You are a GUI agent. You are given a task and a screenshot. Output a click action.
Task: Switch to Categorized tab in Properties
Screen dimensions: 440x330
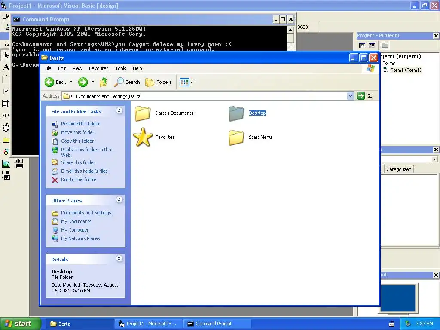tap(399, 169)
